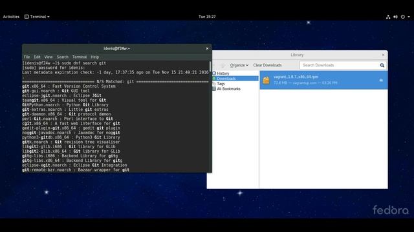This screenshot has height=232, width=414.
Task: Close the idenis@f24w terminal window
Action: [207, 48]
